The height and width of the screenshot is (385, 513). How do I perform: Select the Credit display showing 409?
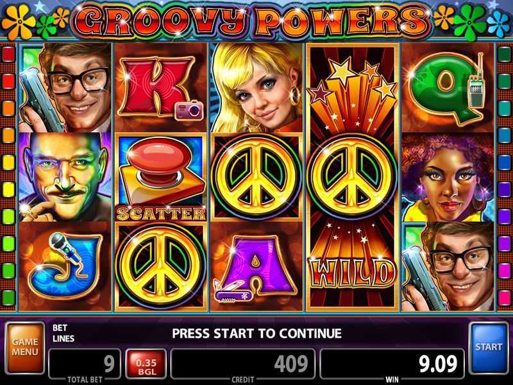click(243, 364)
